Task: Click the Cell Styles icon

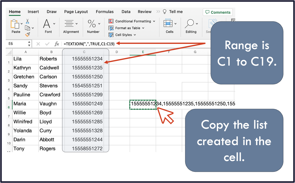Action: click(x=111, y=35)
